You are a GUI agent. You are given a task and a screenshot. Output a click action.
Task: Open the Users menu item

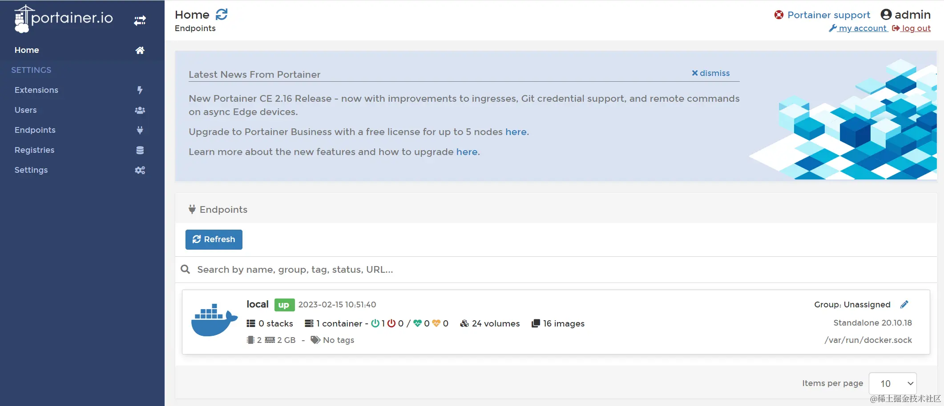(82, 110)
